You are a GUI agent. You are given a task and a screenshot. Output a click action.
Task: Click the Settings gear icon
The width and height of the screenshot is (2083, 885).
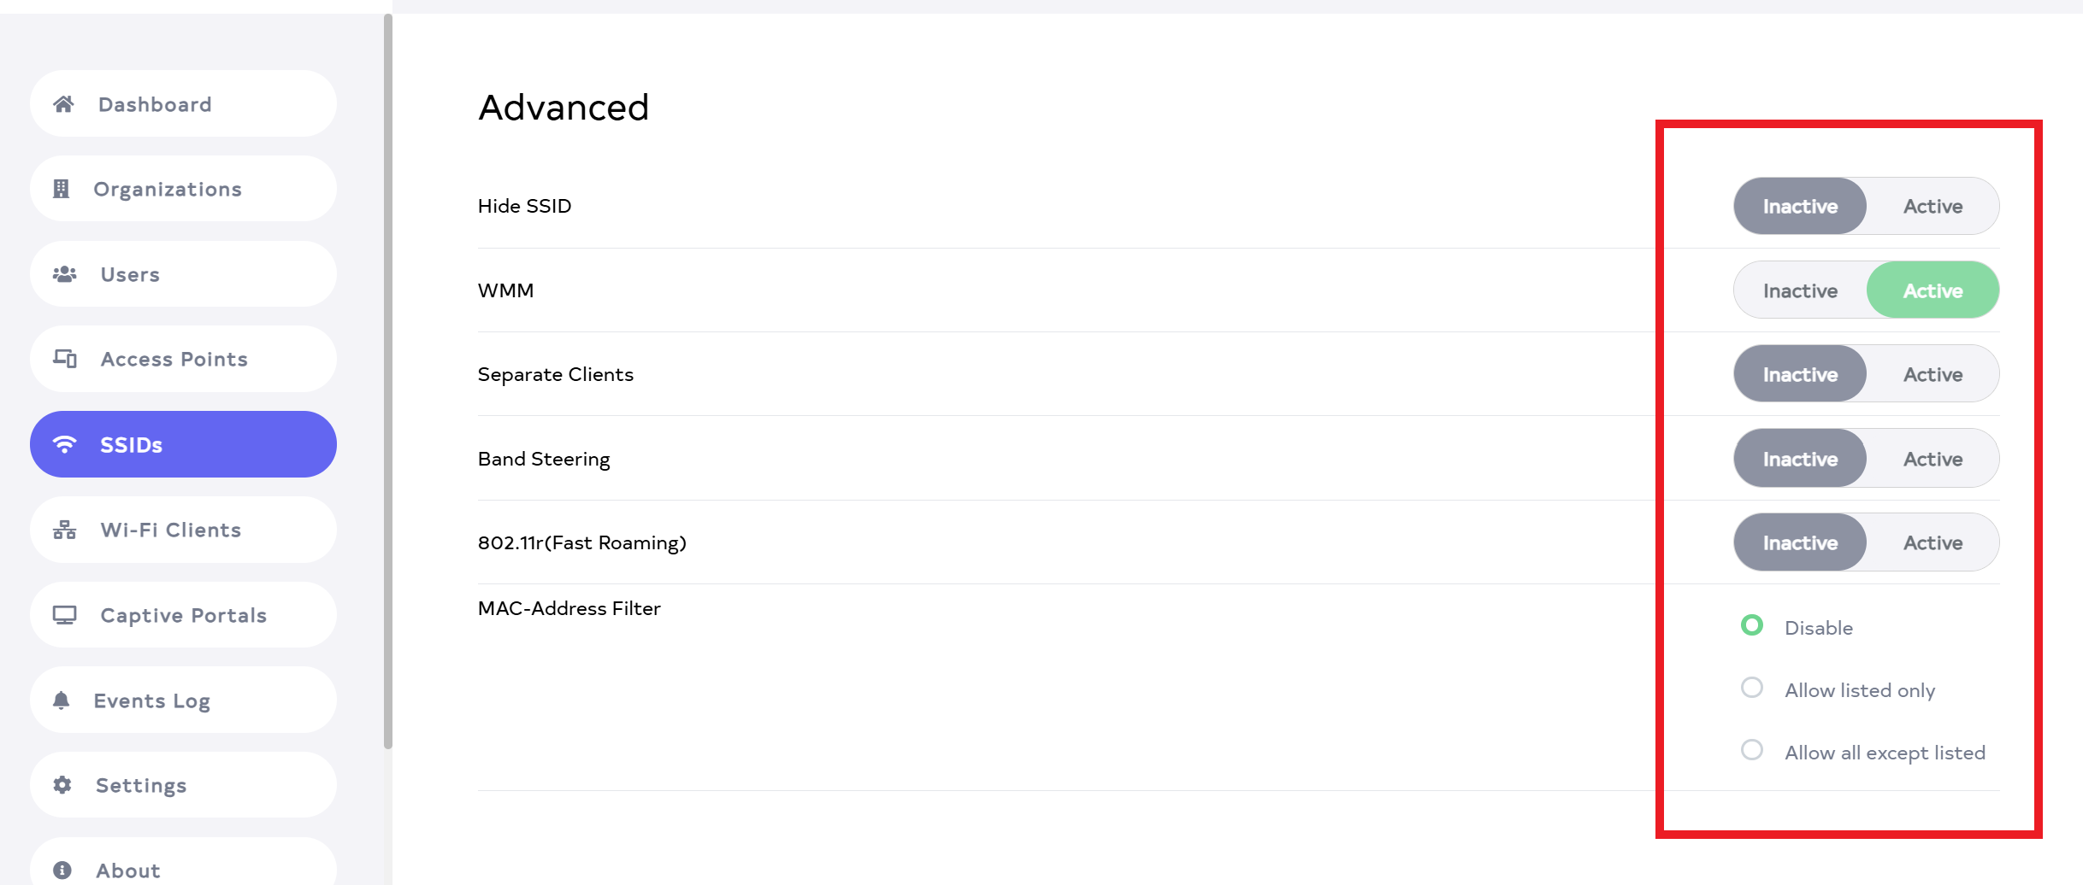pyautogui.click(x=62, y=785)
